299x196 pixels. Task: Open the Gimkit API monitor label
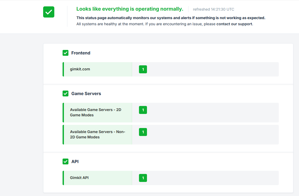(x=79, y=178)
